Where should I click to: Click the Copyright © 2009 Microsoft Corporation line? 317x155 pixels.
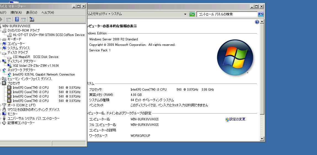point(132,45)
